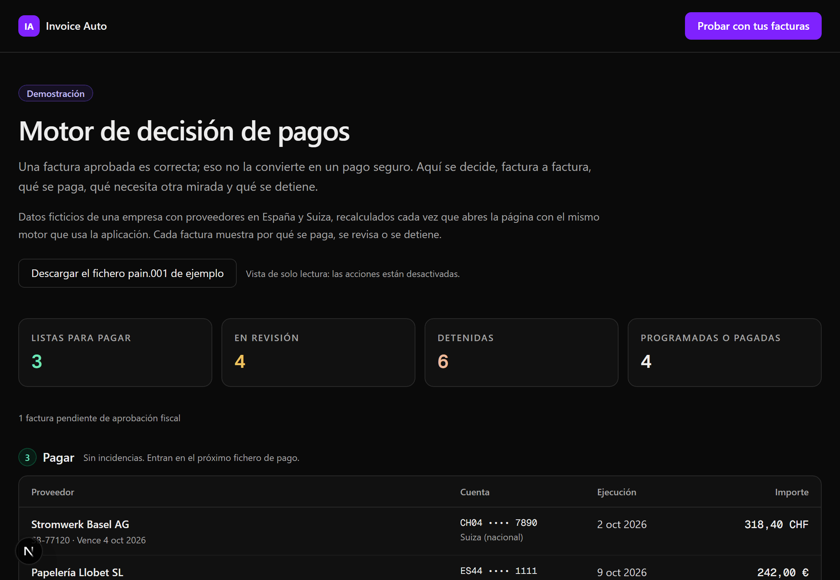
Task: Click the Pagar section heading
Action: tap(58, 458)
